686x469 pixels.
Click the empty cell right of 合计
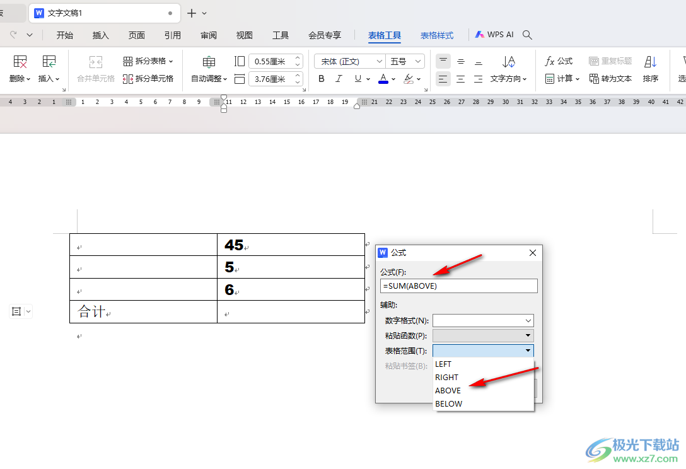291,311
